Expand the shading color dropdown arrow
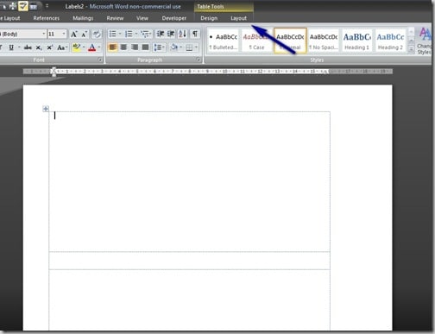The width and height of the screenshot is (435, 334). point(180,47)
